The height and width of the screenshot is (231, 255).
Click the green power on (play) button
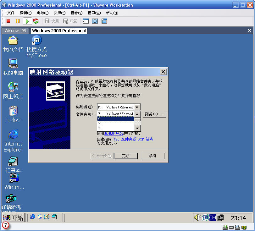point(27,21)
